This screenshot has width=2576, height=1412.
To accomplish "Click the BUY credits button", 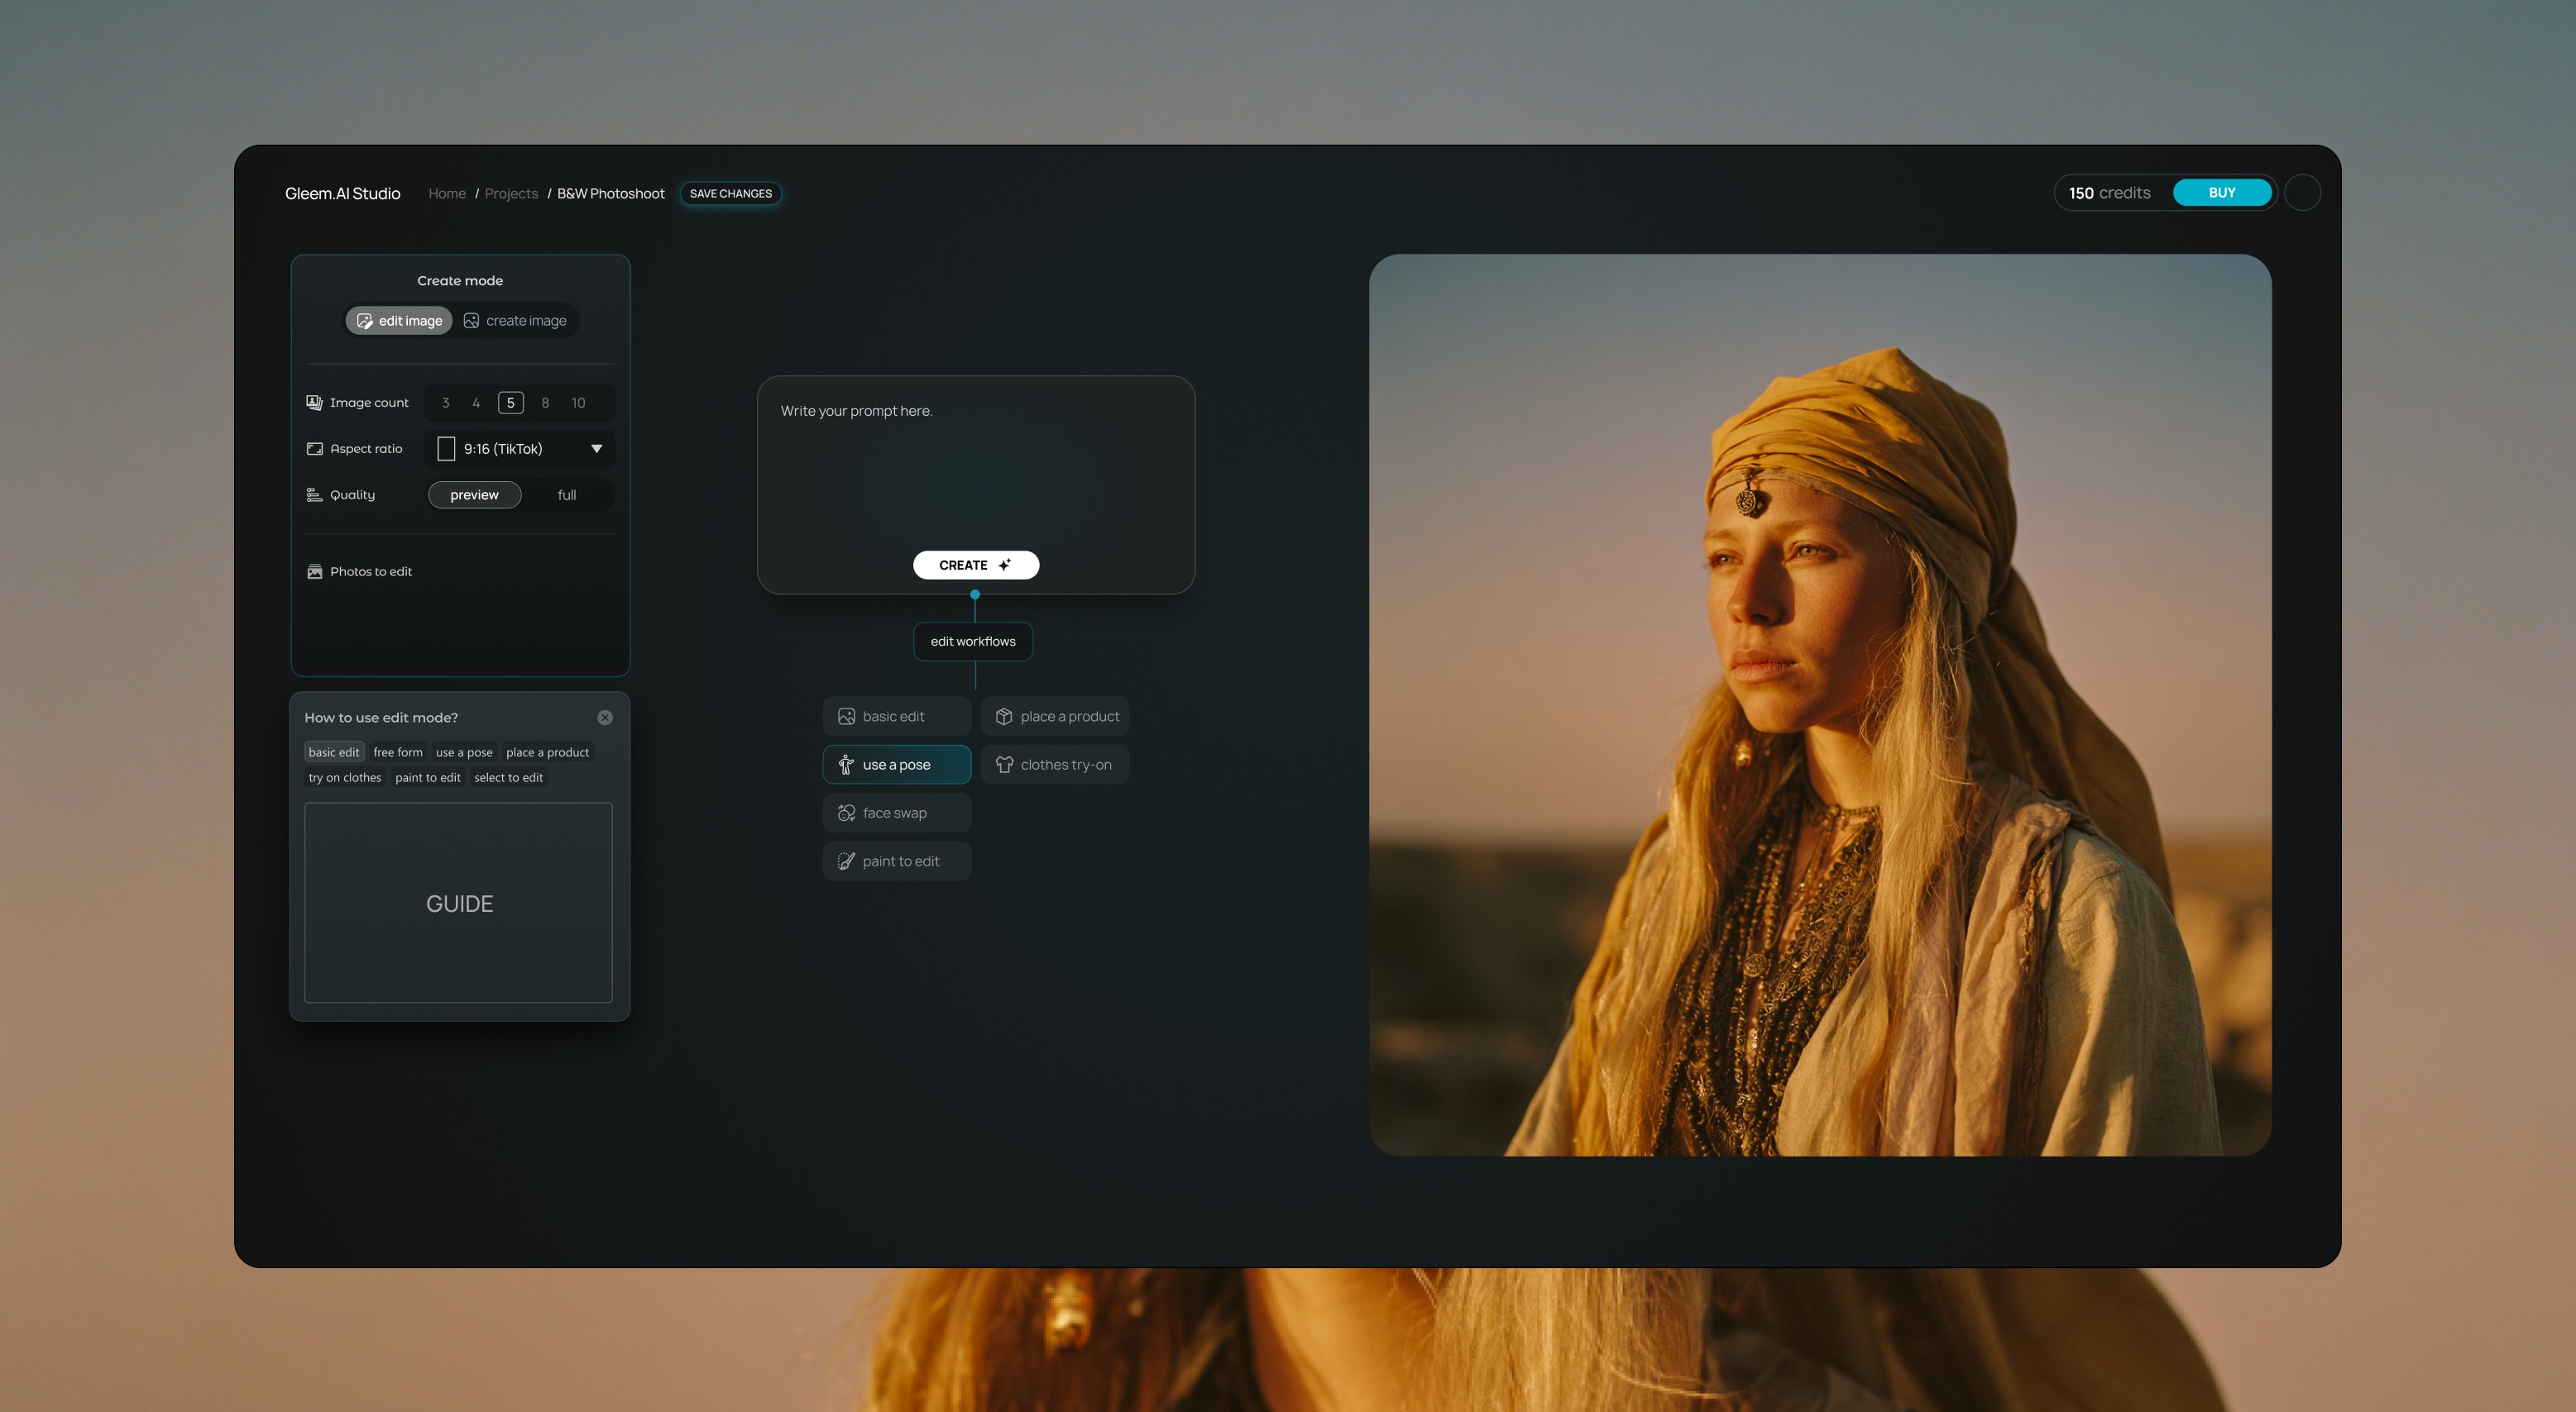I will [x=2221, y=193].
